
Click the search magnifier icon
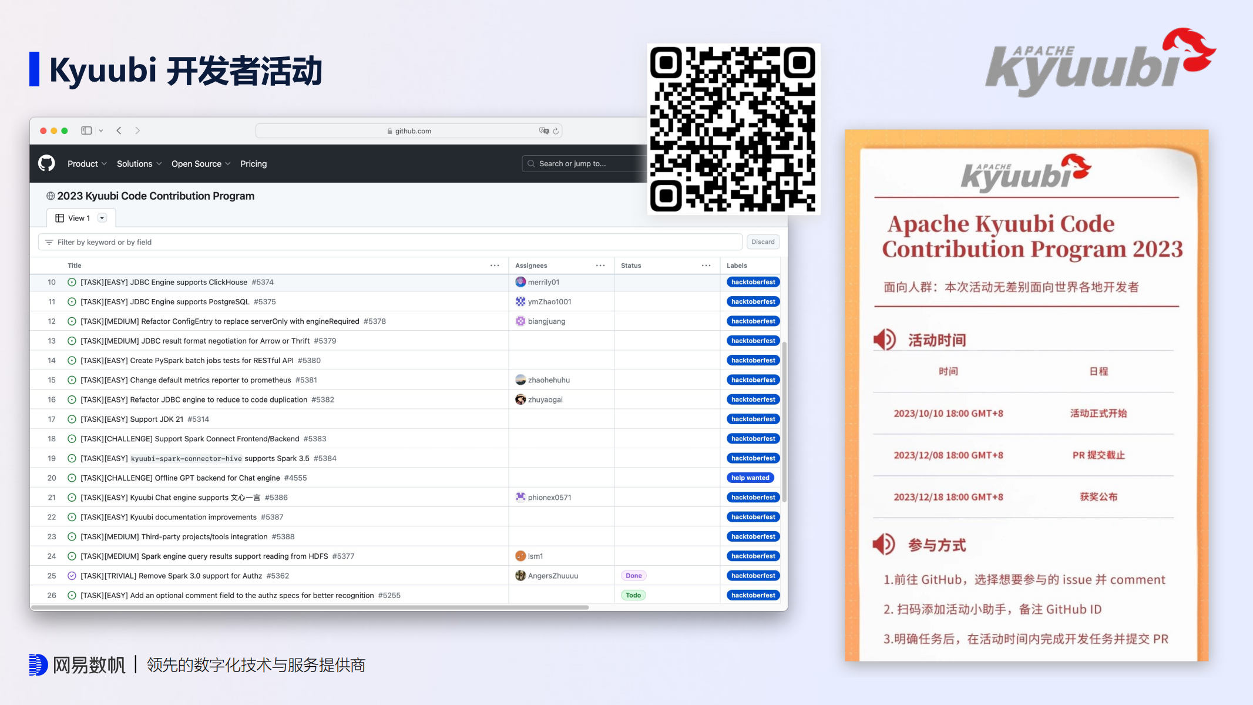click(531, 163)
